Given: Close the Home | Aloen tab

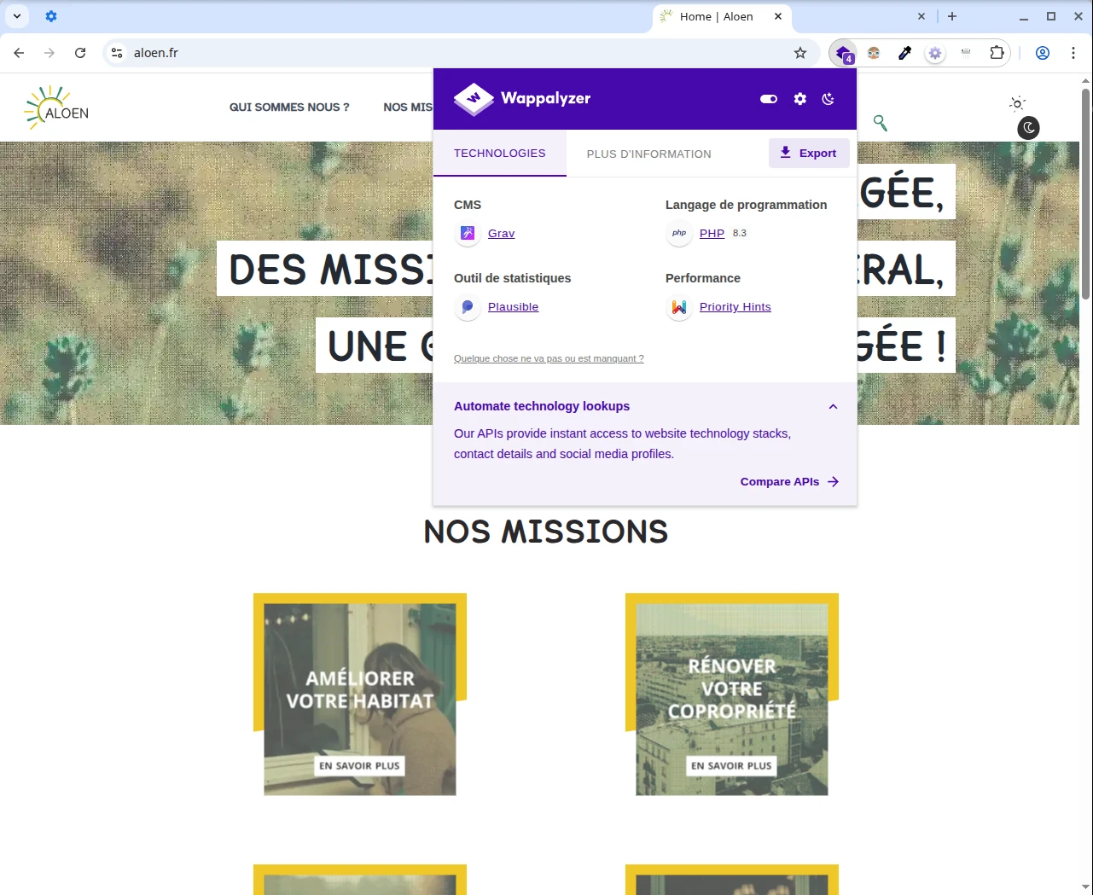Looking at the screenshot, I should (x=778, y=16).
